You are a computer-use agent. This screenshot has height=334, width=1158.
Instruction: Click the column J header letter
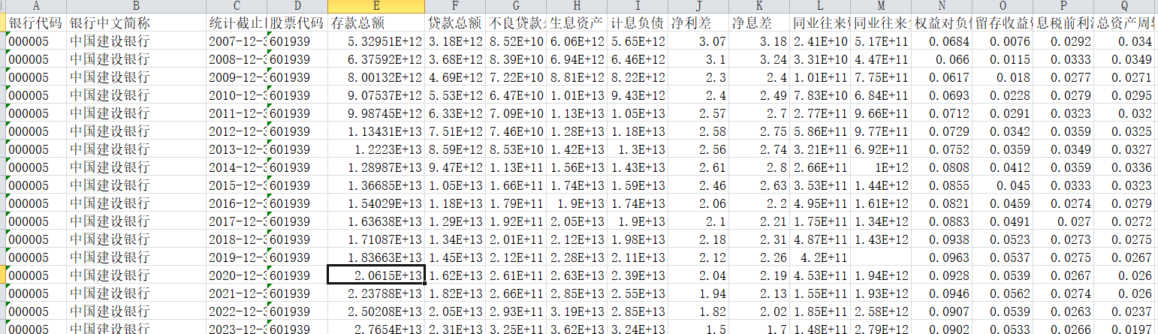click(x=698, y=7)
